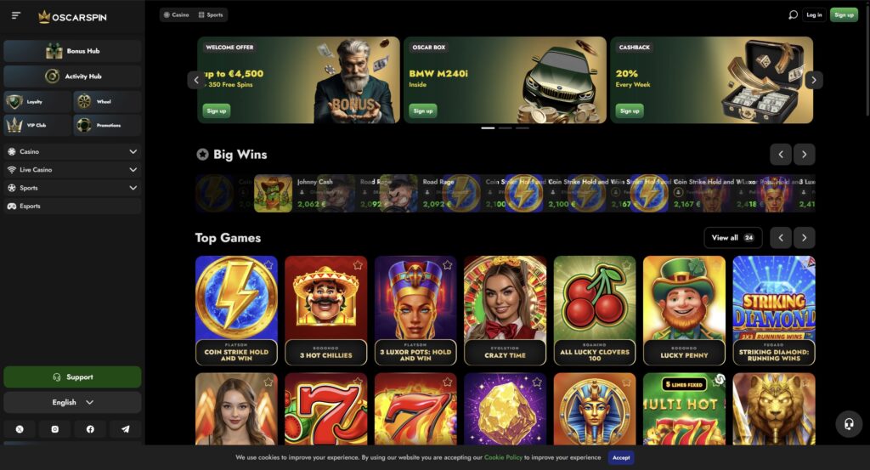Image resolution: width=870 pixels, height=470 pixels.
Task: Open the Telegram social icon
Action: click(x=126, y=429)
